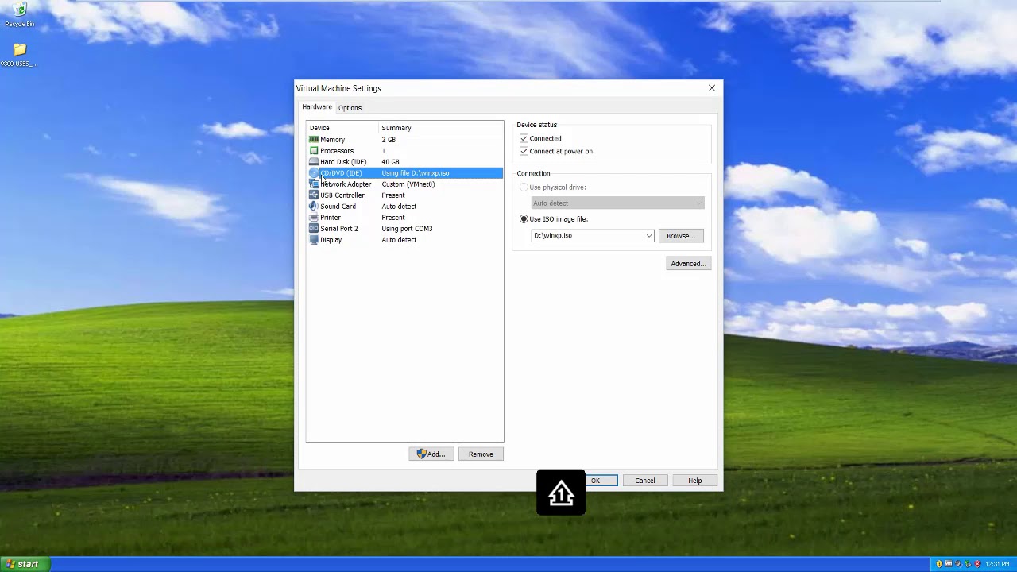
Task: Click 'Custom (VMnet0)' network summary
Action: 408,184
